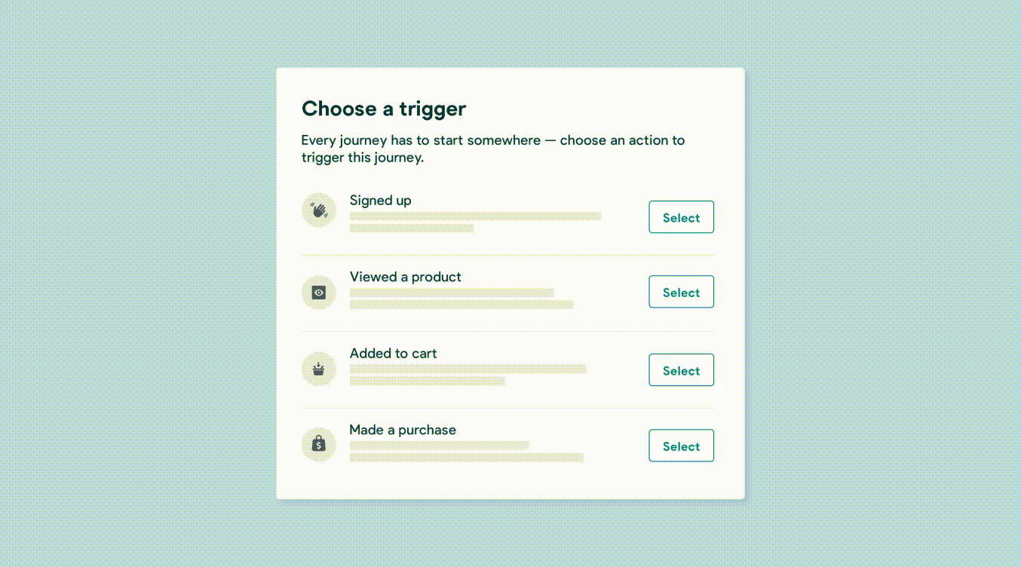Click the Made a purchase label text
The height and width of the screenshot is (567, 1021).
(403, 430)
